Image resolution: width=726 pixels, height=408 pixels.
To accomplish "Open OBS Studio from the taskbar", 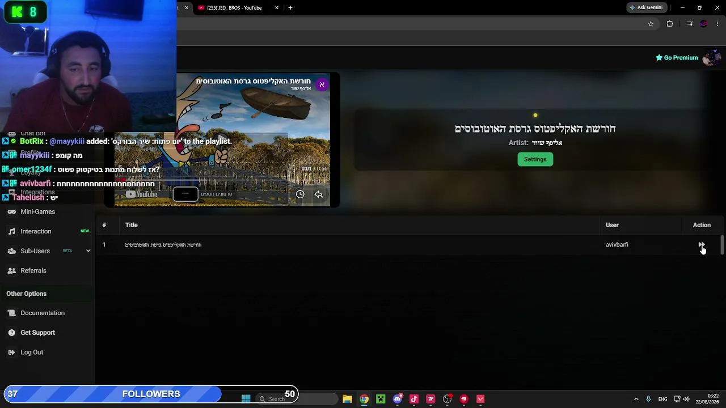I will [448, 399].
